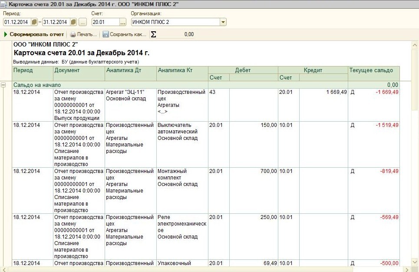This screenshot has width=419, height=272.
Task: Click the floppy disk Сохранить как icon
Action: coord(106,34)
